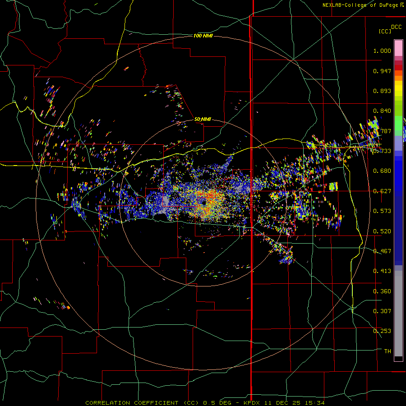Select the 0.680 legend value
406x406 pixels.
pyautogui.click(x=382, y=171)
